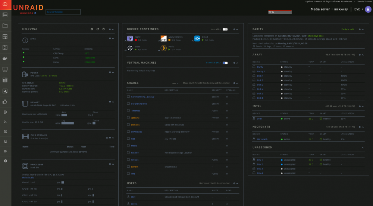Open the AlwaysOnUtils CF folder icon

click(x=163, y=38)
